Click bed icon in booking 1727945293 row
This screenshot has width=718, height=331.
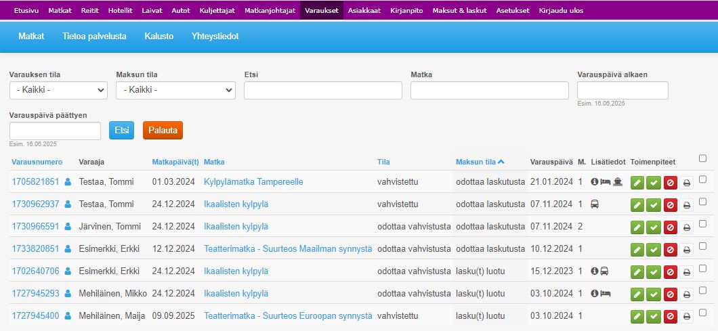(606, 294)
